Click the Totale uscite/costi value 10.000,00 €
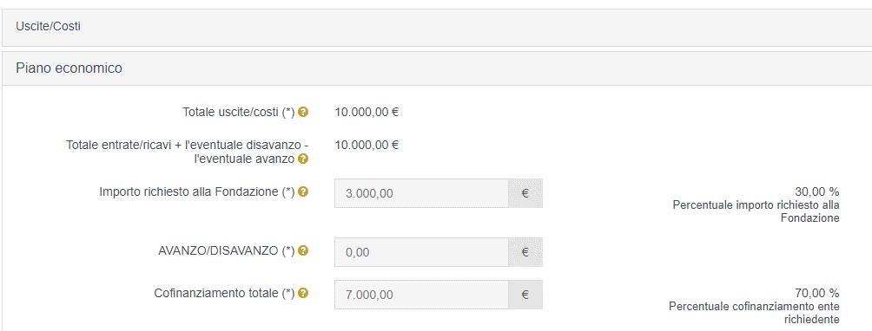Image resolution: width=872 pixels, height=331 pixels. (367, 113)
